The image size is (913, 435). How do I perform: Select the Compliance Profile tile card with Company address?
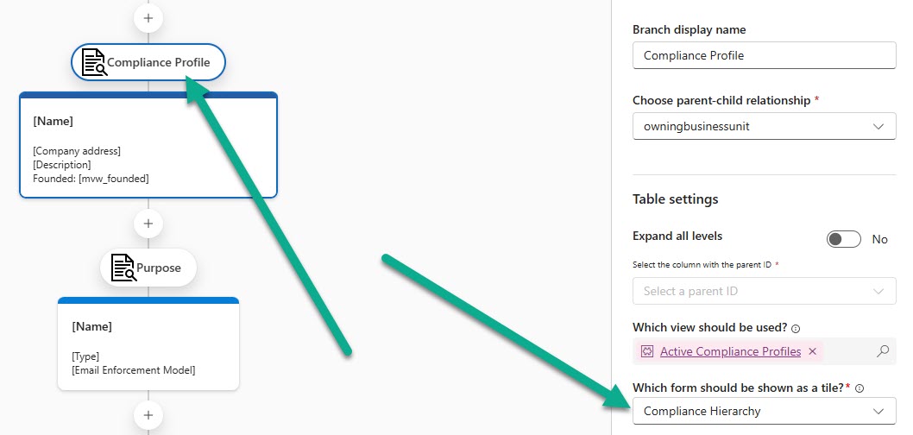click(148, 147)
